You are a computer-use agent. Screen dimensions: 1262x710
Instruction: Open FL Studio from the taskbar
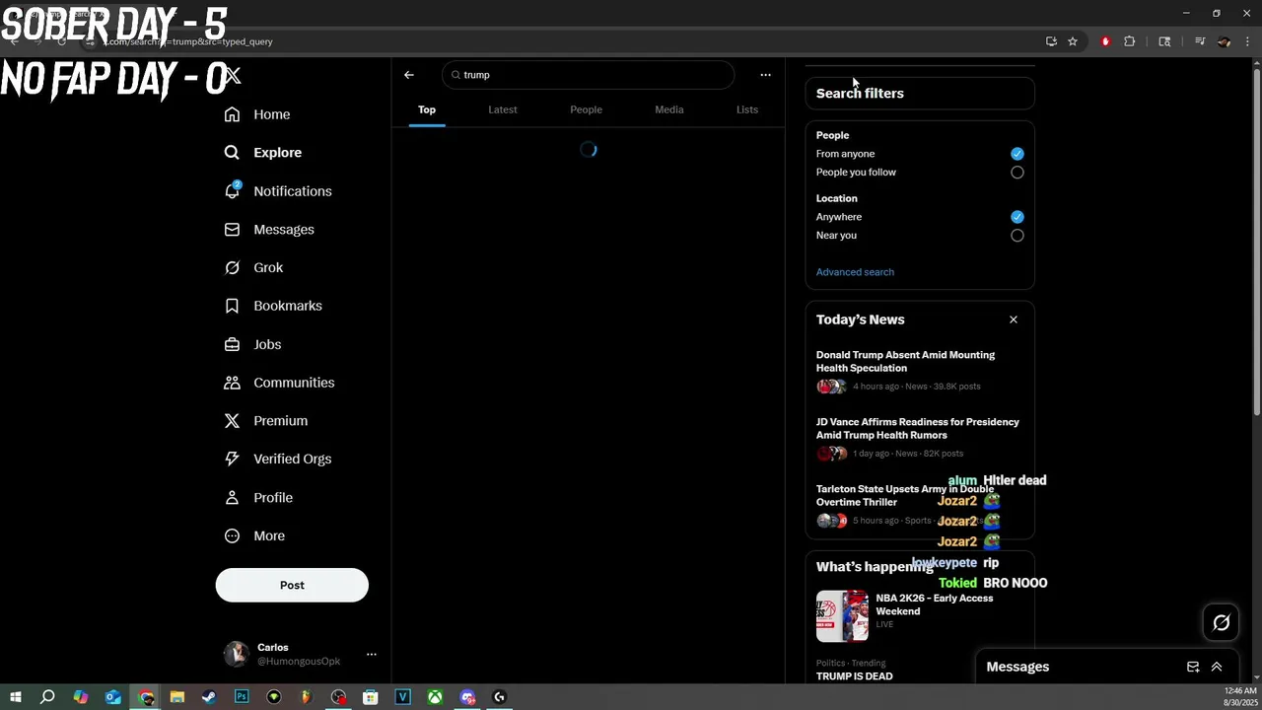(306, 697)
